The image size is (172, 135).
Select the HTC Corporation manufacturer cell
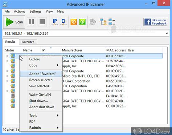74,86
